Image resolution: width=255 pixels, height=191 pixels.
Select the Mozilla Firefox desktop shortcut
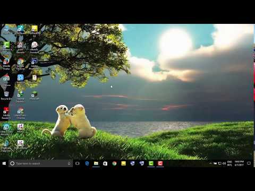click(x=6, y=64)
